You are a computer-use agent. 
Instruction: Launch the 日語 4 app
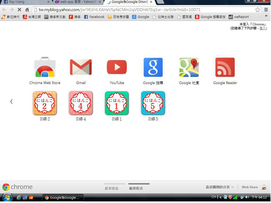click(x=81, y=103)
